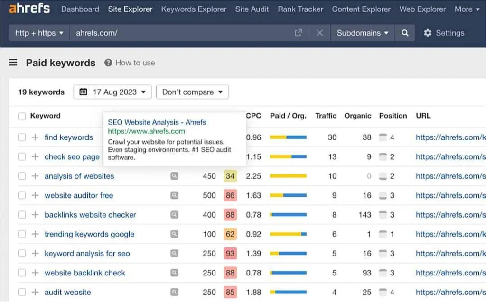Expand the More menu in top navigation
Viewport: 486px width, 302px height.
coord(467,9)
